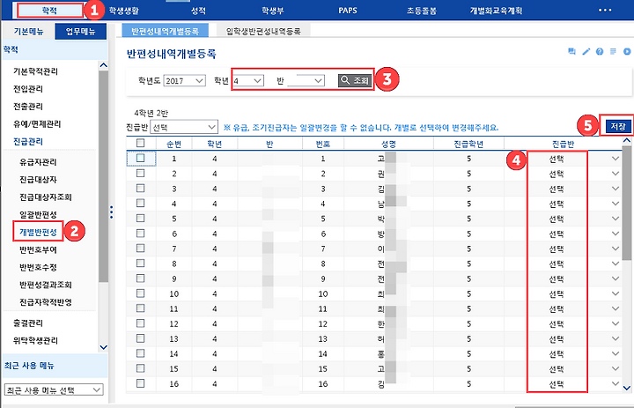The width and height of the screenshot is (634, 408).
Task: Select the 입학생반편성내역등록 tab
Action: pos(263,31)
